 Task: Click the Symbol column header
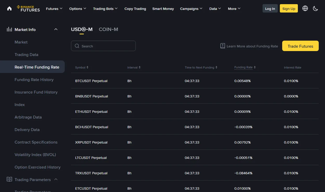(x=80, y=67)
